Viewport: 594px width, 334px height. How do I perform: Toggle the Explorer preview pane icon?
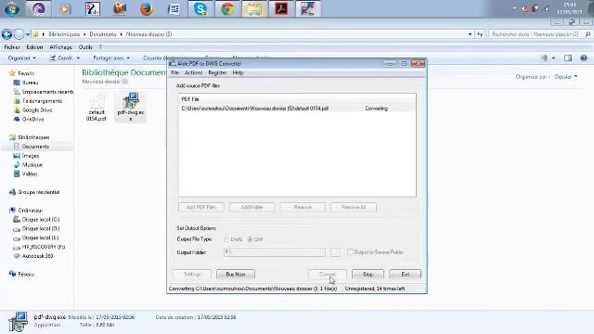567,58
